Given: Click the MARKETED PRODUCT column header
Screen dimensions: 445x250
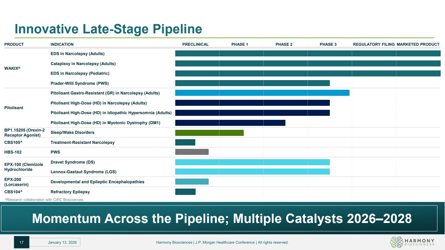Looking at the screenshot, I should click(x=418, y=44).
